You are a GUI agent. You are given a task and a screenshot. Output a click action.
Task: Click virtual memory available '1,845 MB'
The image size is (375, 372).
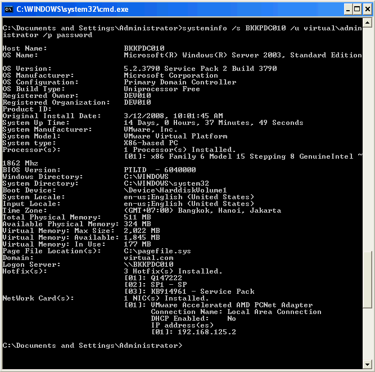pos(142,237)
